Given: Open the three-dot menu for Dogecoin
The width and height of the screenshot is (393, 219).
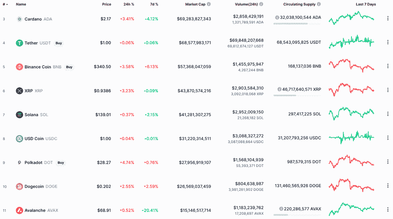Looking at the screenshot, I should [x=388, y=185].
